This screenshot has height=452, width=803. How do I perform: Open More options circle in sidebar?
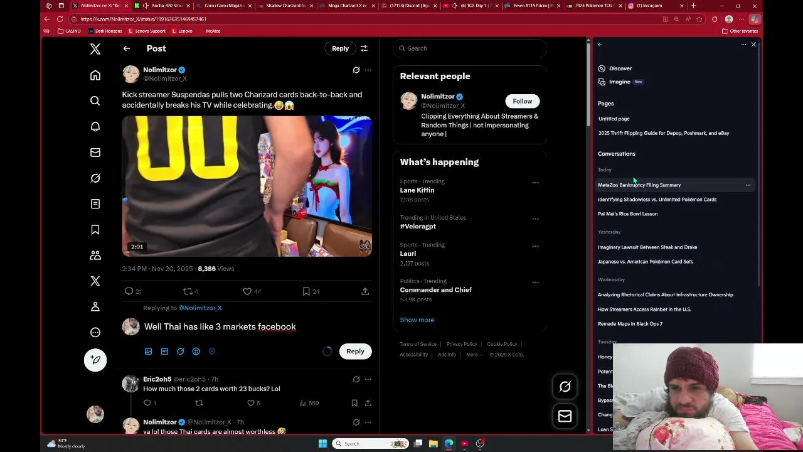[x=95, y=332]
